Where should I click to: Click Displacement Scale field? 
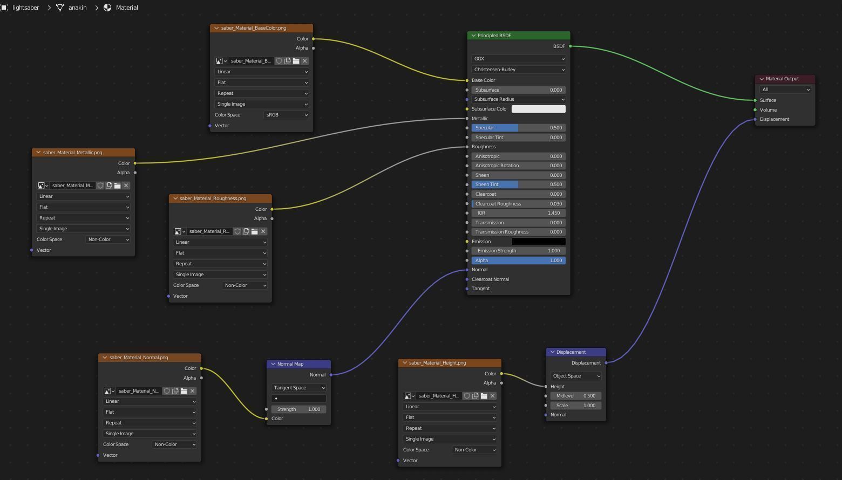[x=576, y=406]
